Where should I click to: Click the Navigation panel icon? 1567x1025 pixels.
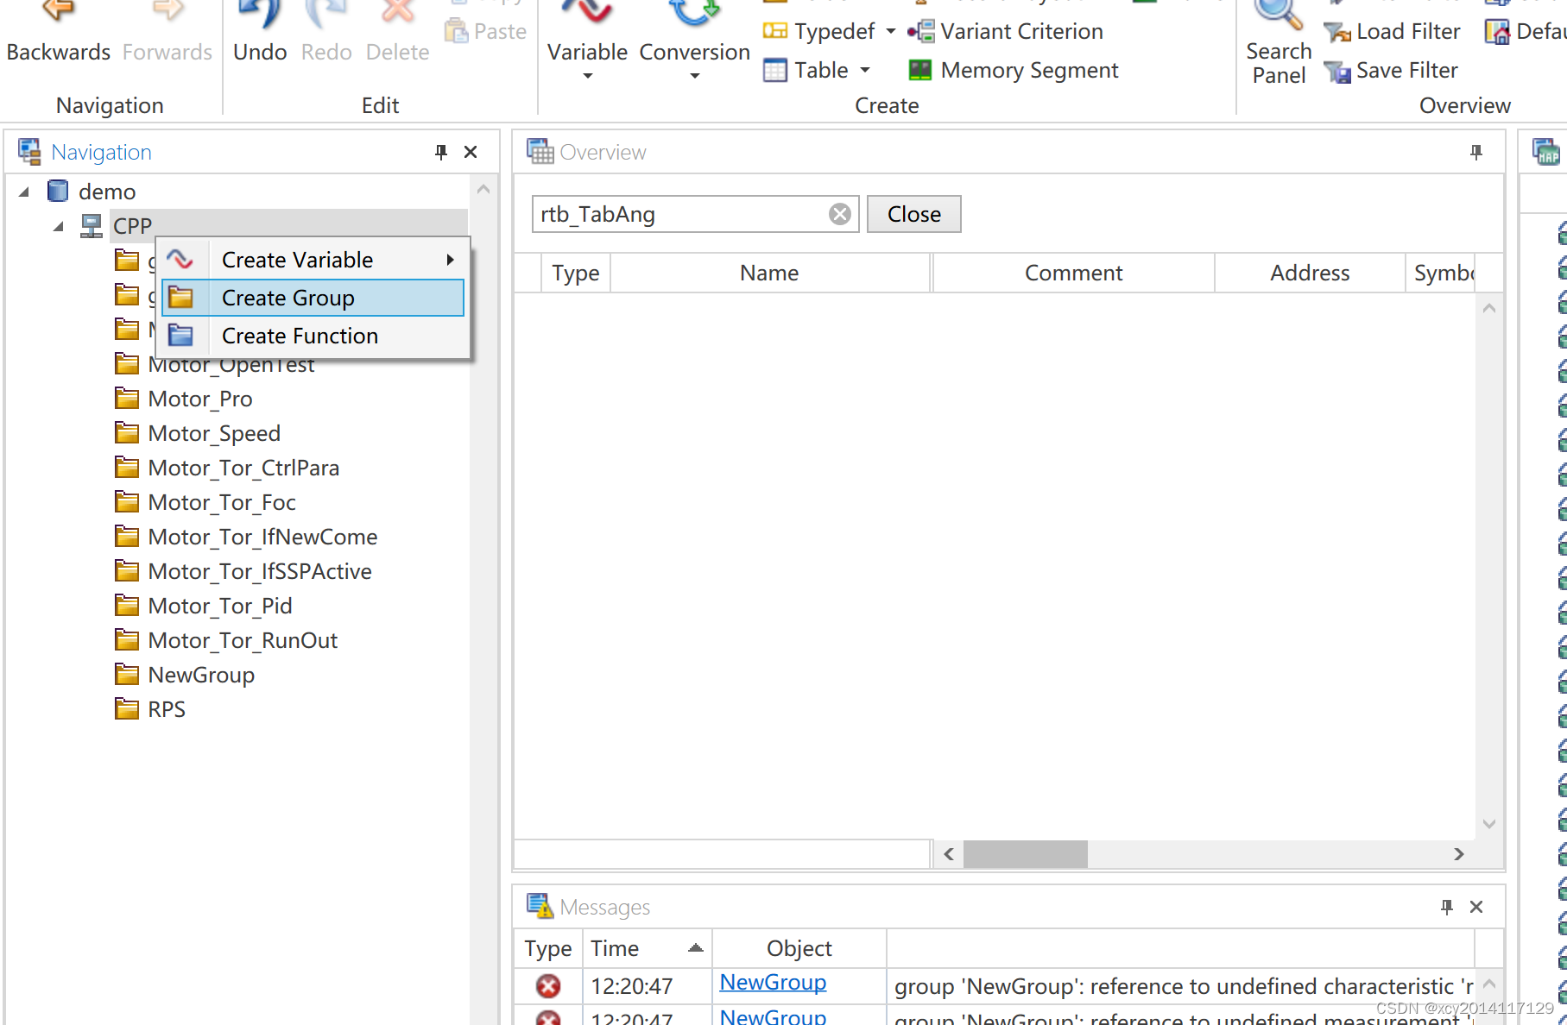click(x=30, y=152)
